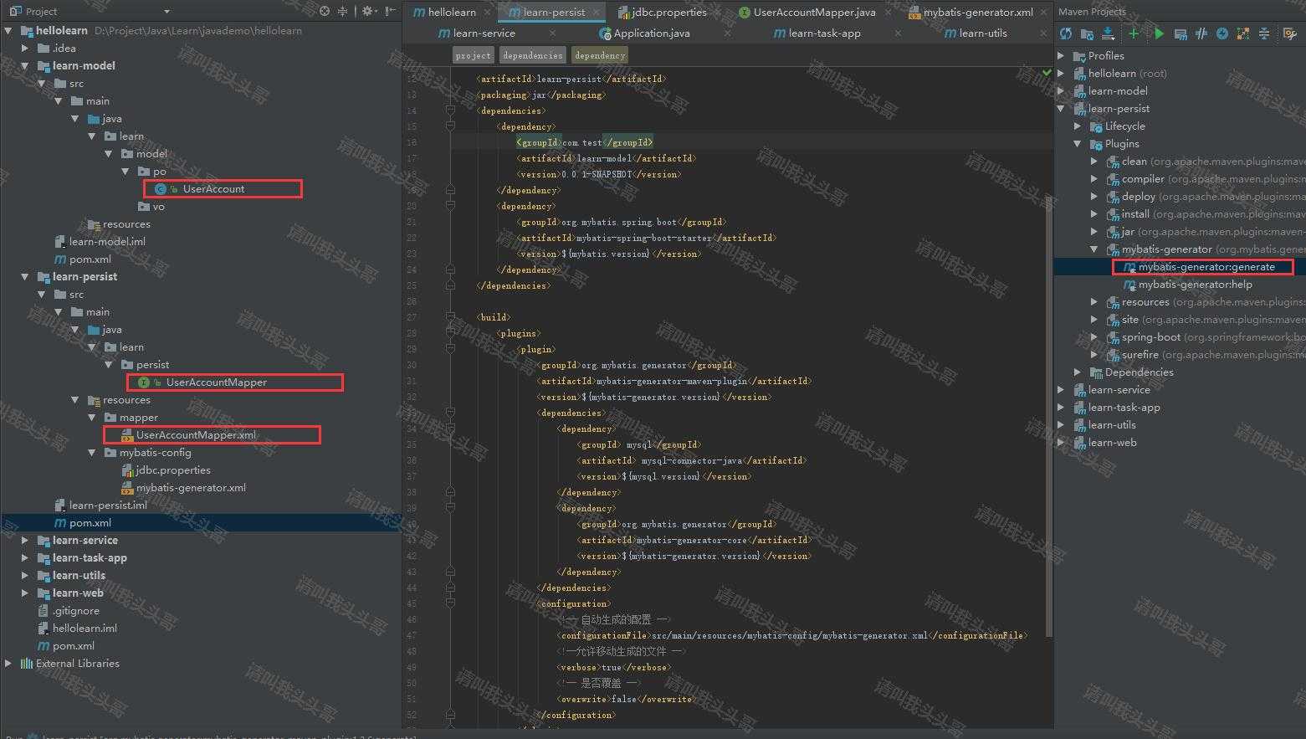Collapse the mapper folder
This screenshot has width=1306, height=739.
coord(92,417)
